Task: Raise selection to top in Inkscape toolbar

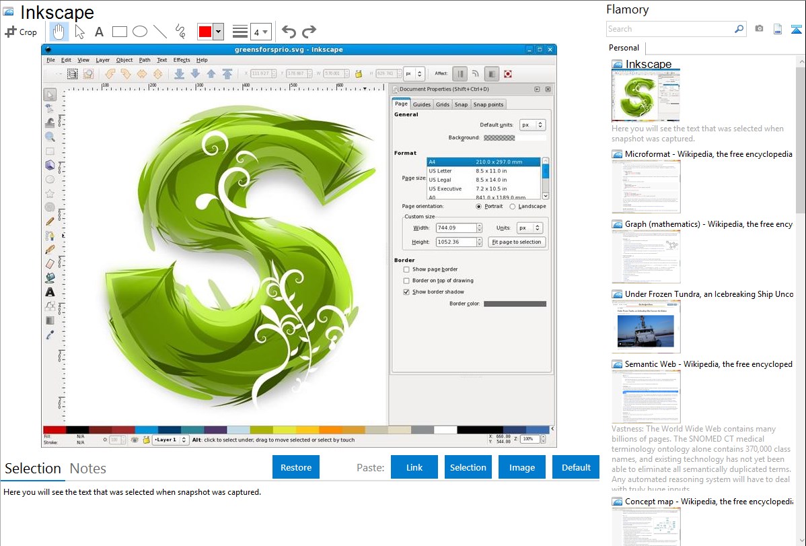Action: 227,73
